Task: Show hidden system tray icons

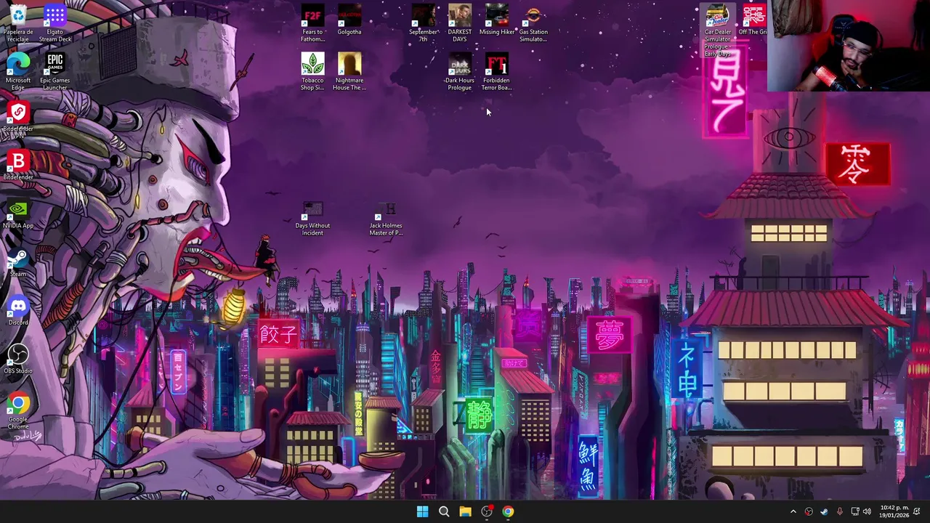Action: tap(793, 511)
